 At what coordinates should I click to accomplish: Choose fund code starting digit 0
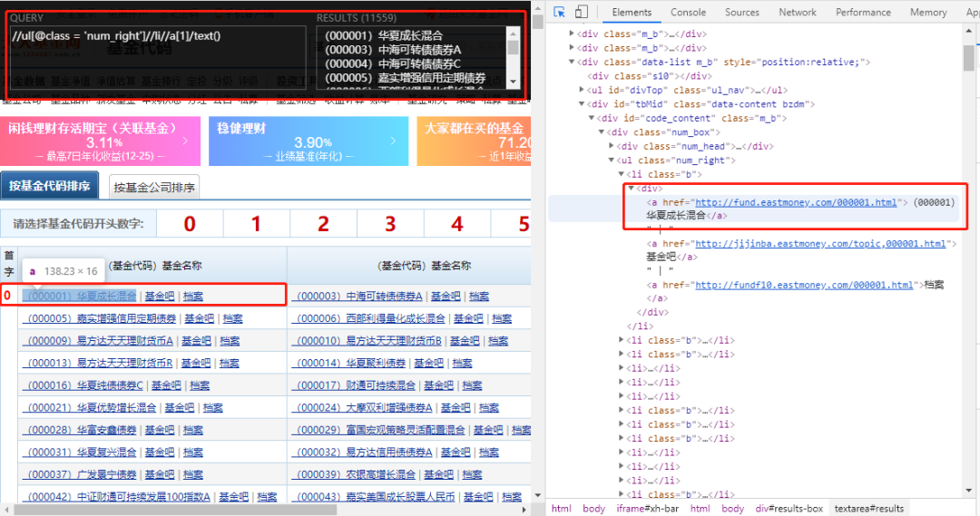coord(190,224)
